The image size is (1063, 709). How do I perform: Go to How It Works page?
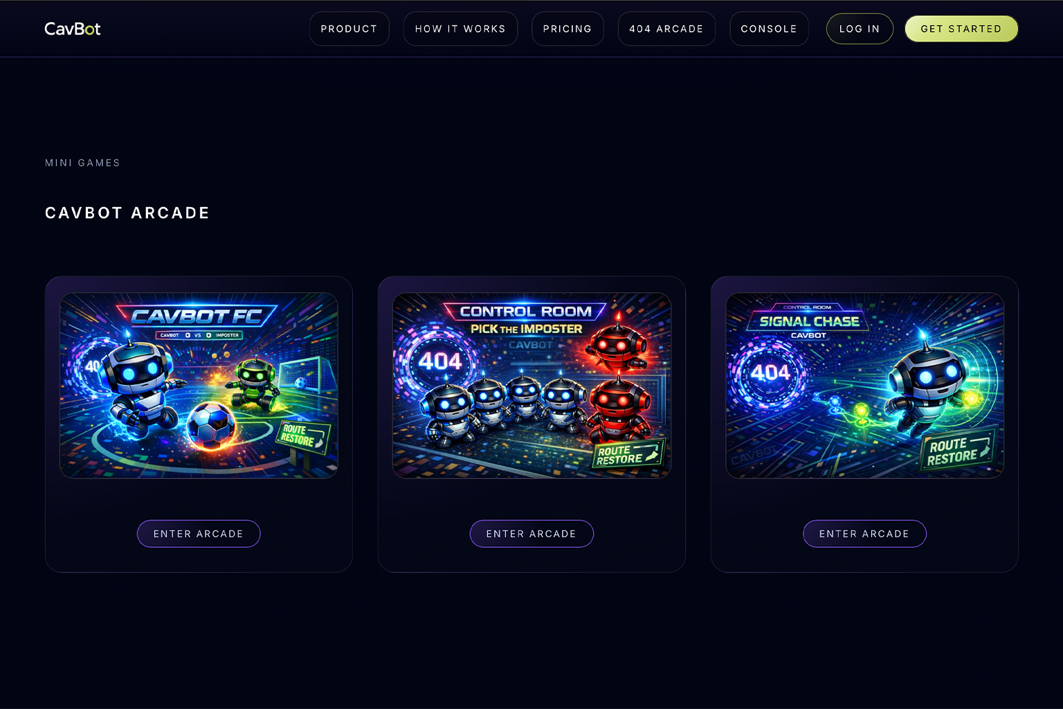[460, 29]
